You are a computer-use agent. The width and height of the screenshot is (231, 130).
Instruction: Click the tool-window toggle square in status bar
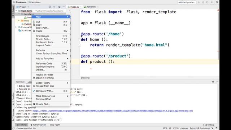14,129
